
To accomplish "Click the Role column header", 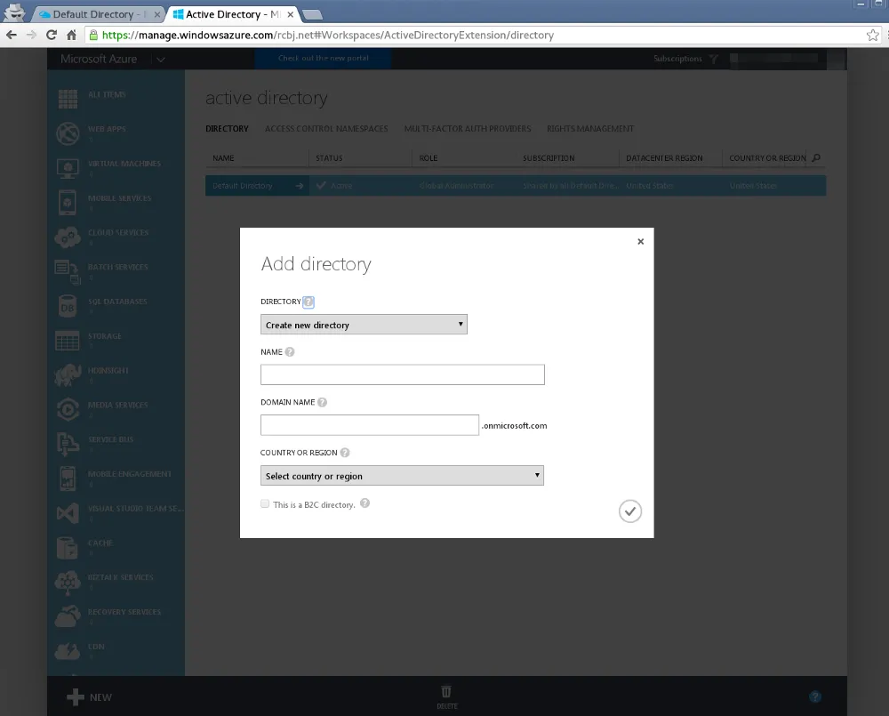I will (428, 158).
